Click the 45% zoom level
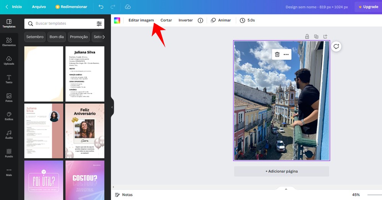The height and width of the screenshot is (200, 382). (356, 195)
